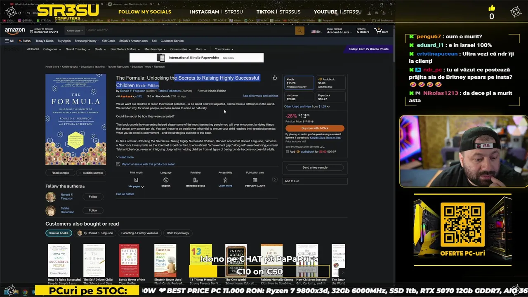
Task: Click the star rating graphic
Action: pos(127,96)
